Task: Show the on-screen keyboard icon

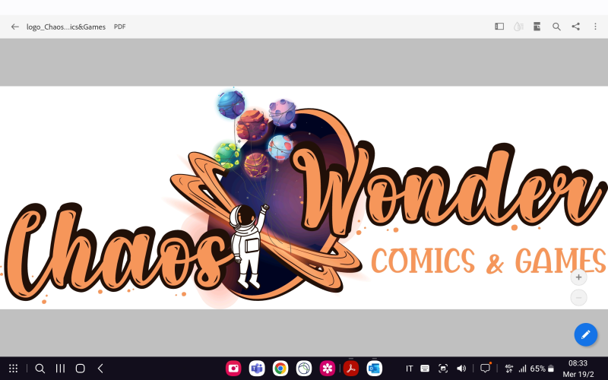Action: point(425,369)
